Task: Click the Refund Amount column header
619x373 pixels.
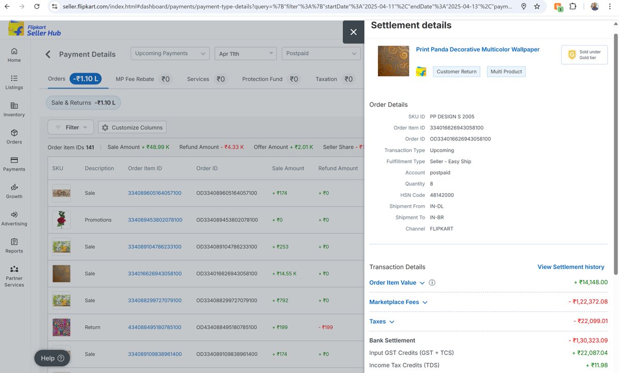Action: (x=338, y=168)
